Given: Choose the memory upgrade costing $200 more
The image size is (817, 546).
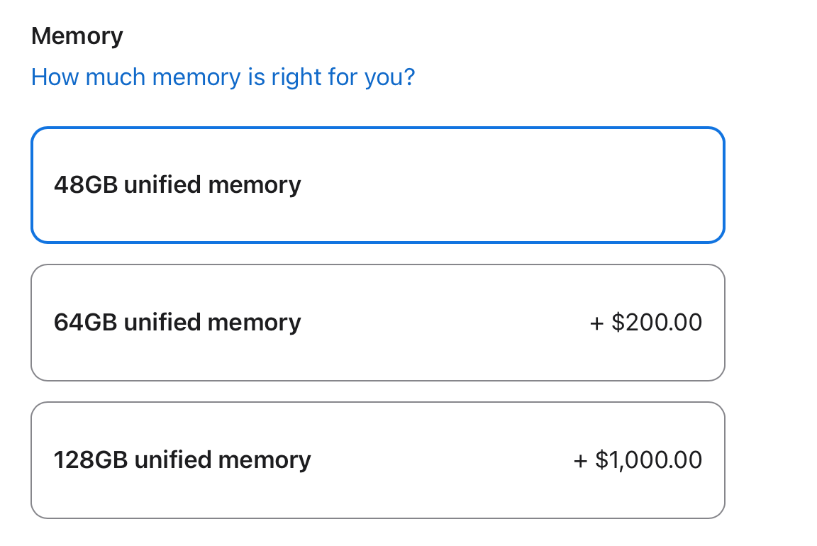Looking at the screenshot, I should point(377,323).
